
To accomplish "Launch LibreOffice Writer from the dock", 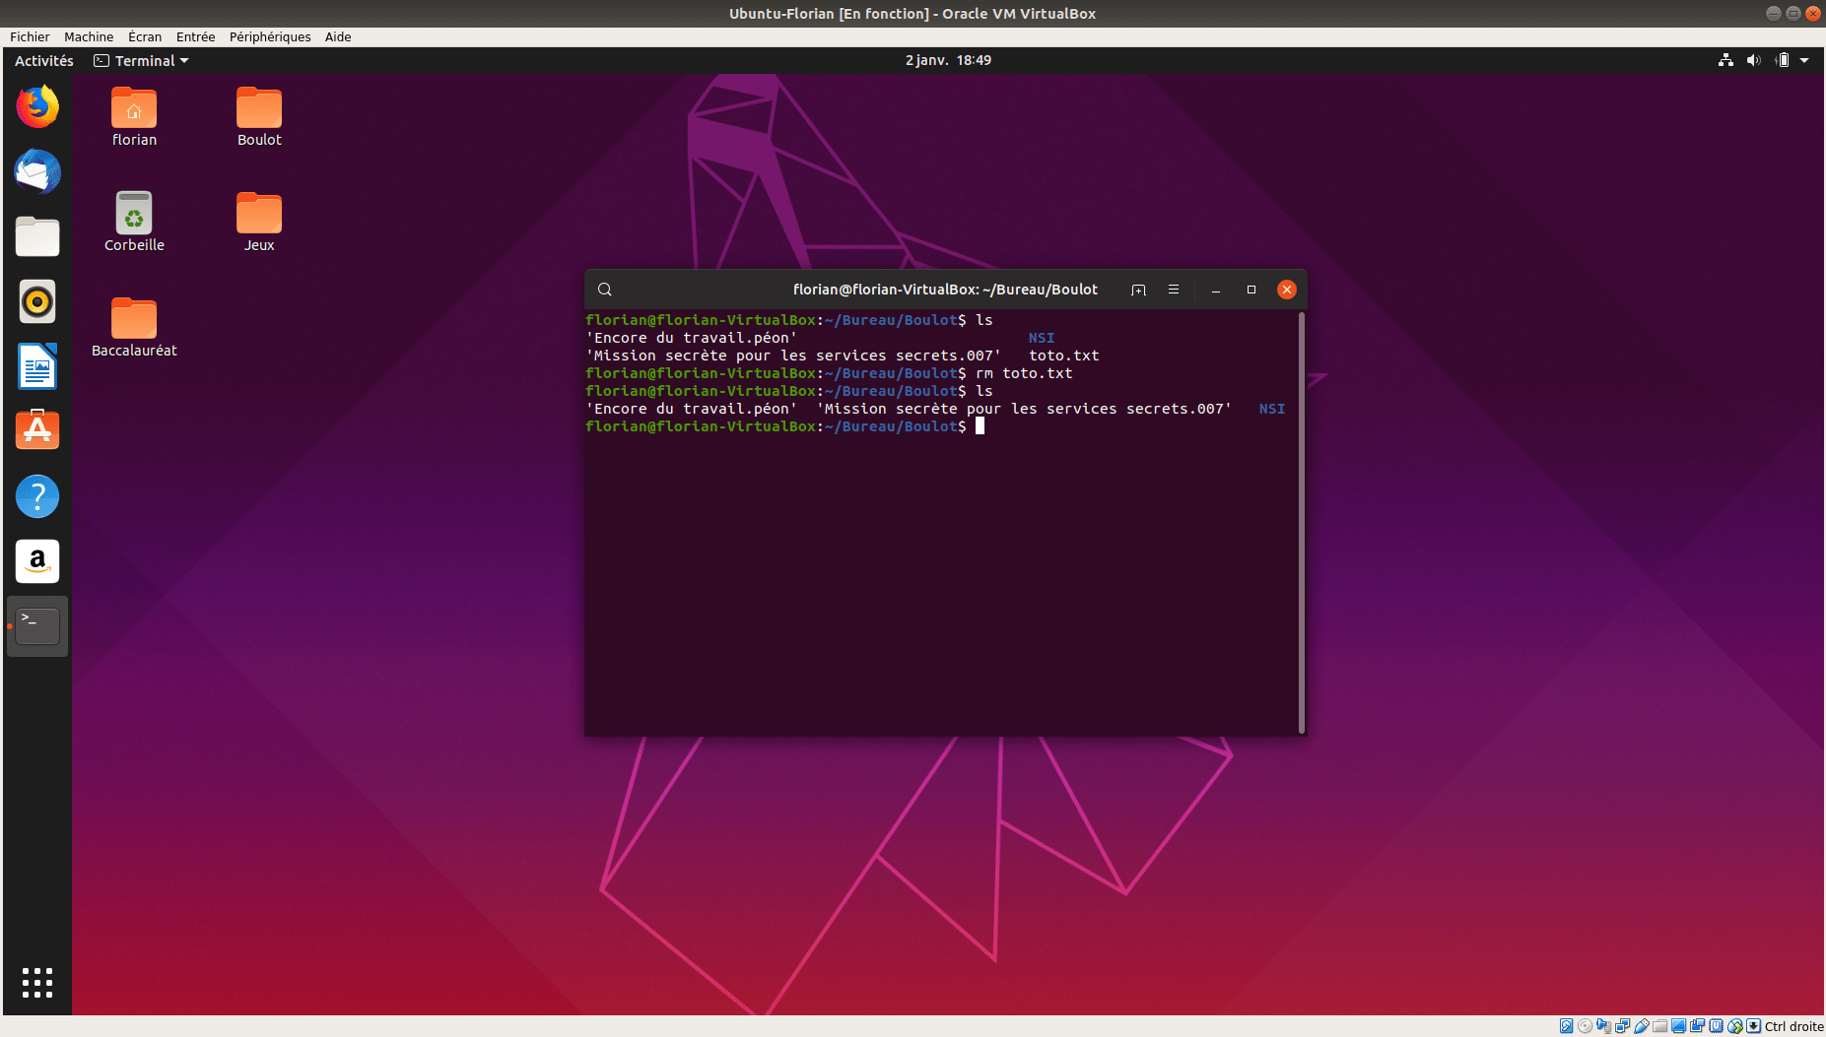I will tap(37, 366).
